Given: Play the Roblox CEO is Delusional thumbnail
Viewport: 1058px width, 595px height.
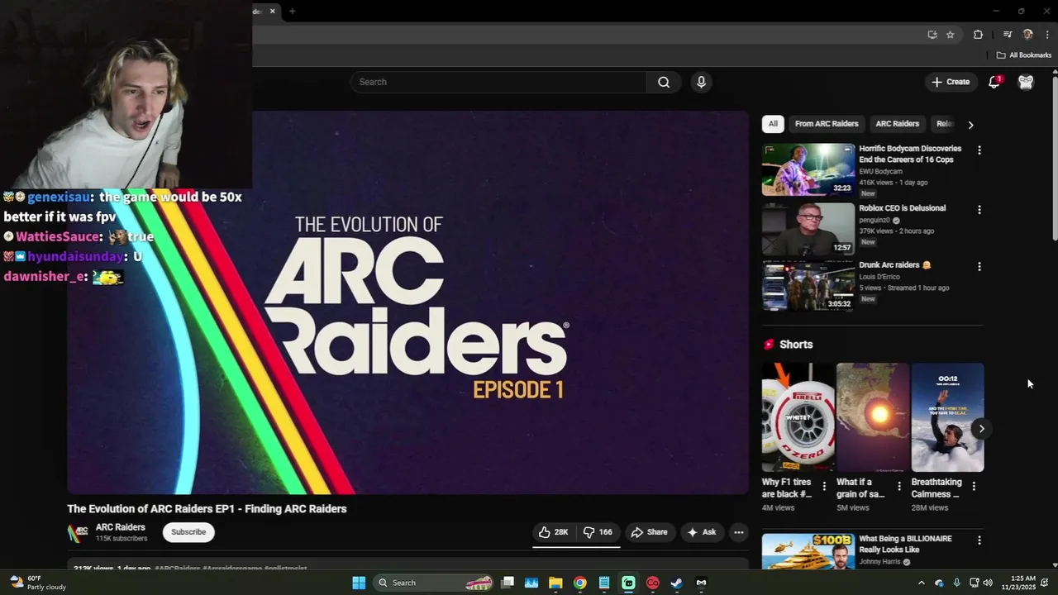Looking at the screenshot, I should [808, 229].
